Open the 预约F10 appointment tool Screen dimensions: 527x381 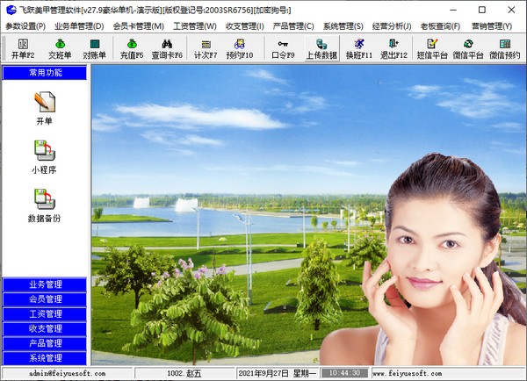(240, 48)
